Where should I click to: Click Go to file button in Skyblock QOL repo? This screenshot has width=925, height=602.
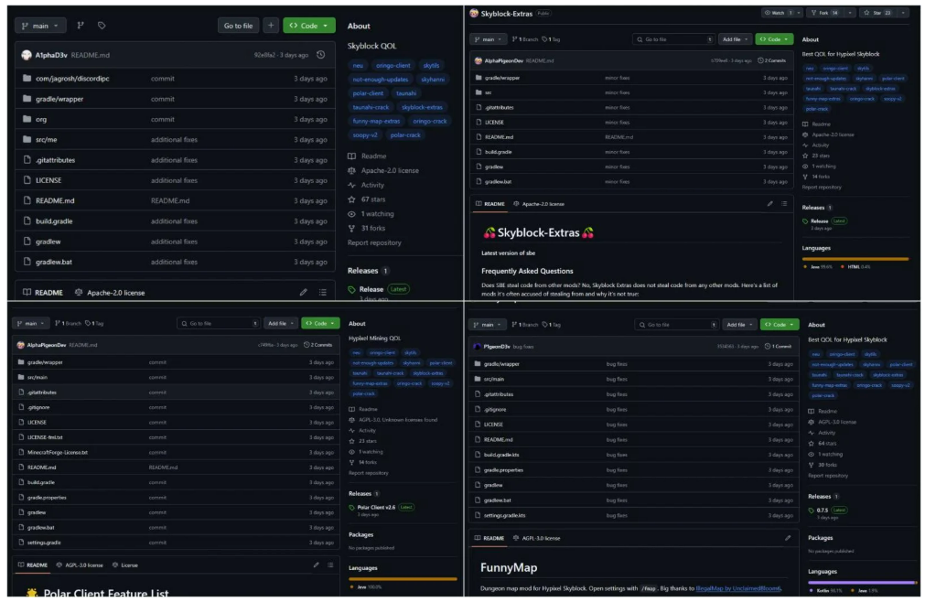238,26
